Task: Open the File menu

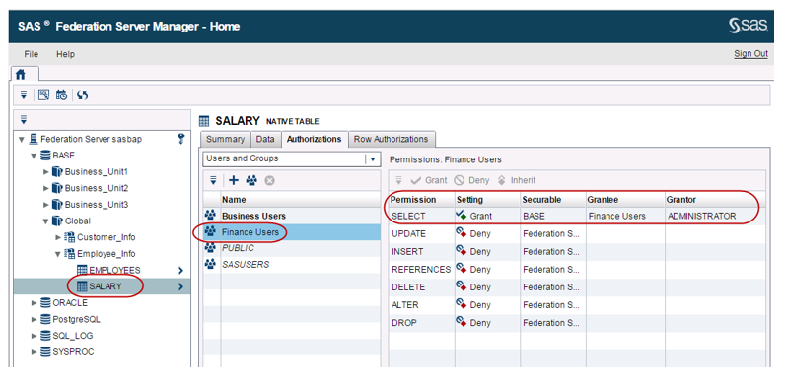Action: (x=31, y=54)
